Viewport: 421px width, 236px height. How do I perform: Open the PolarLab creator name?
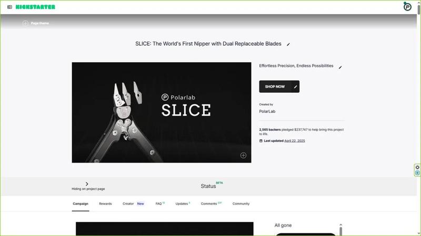click(x=267, y=111)
